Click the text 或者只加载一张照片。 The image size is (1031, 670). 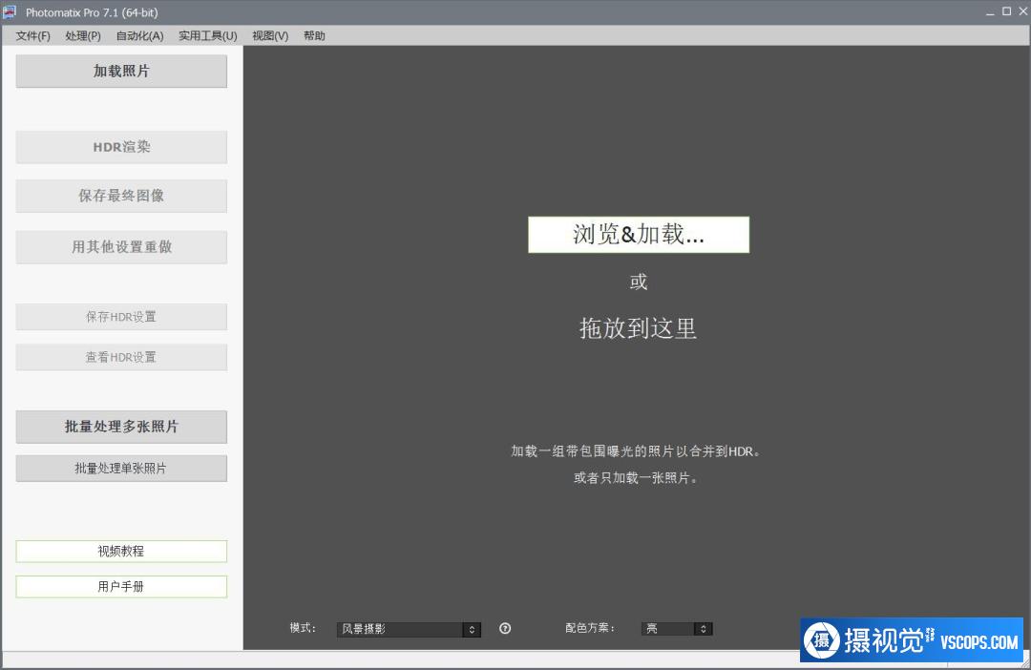637,478
